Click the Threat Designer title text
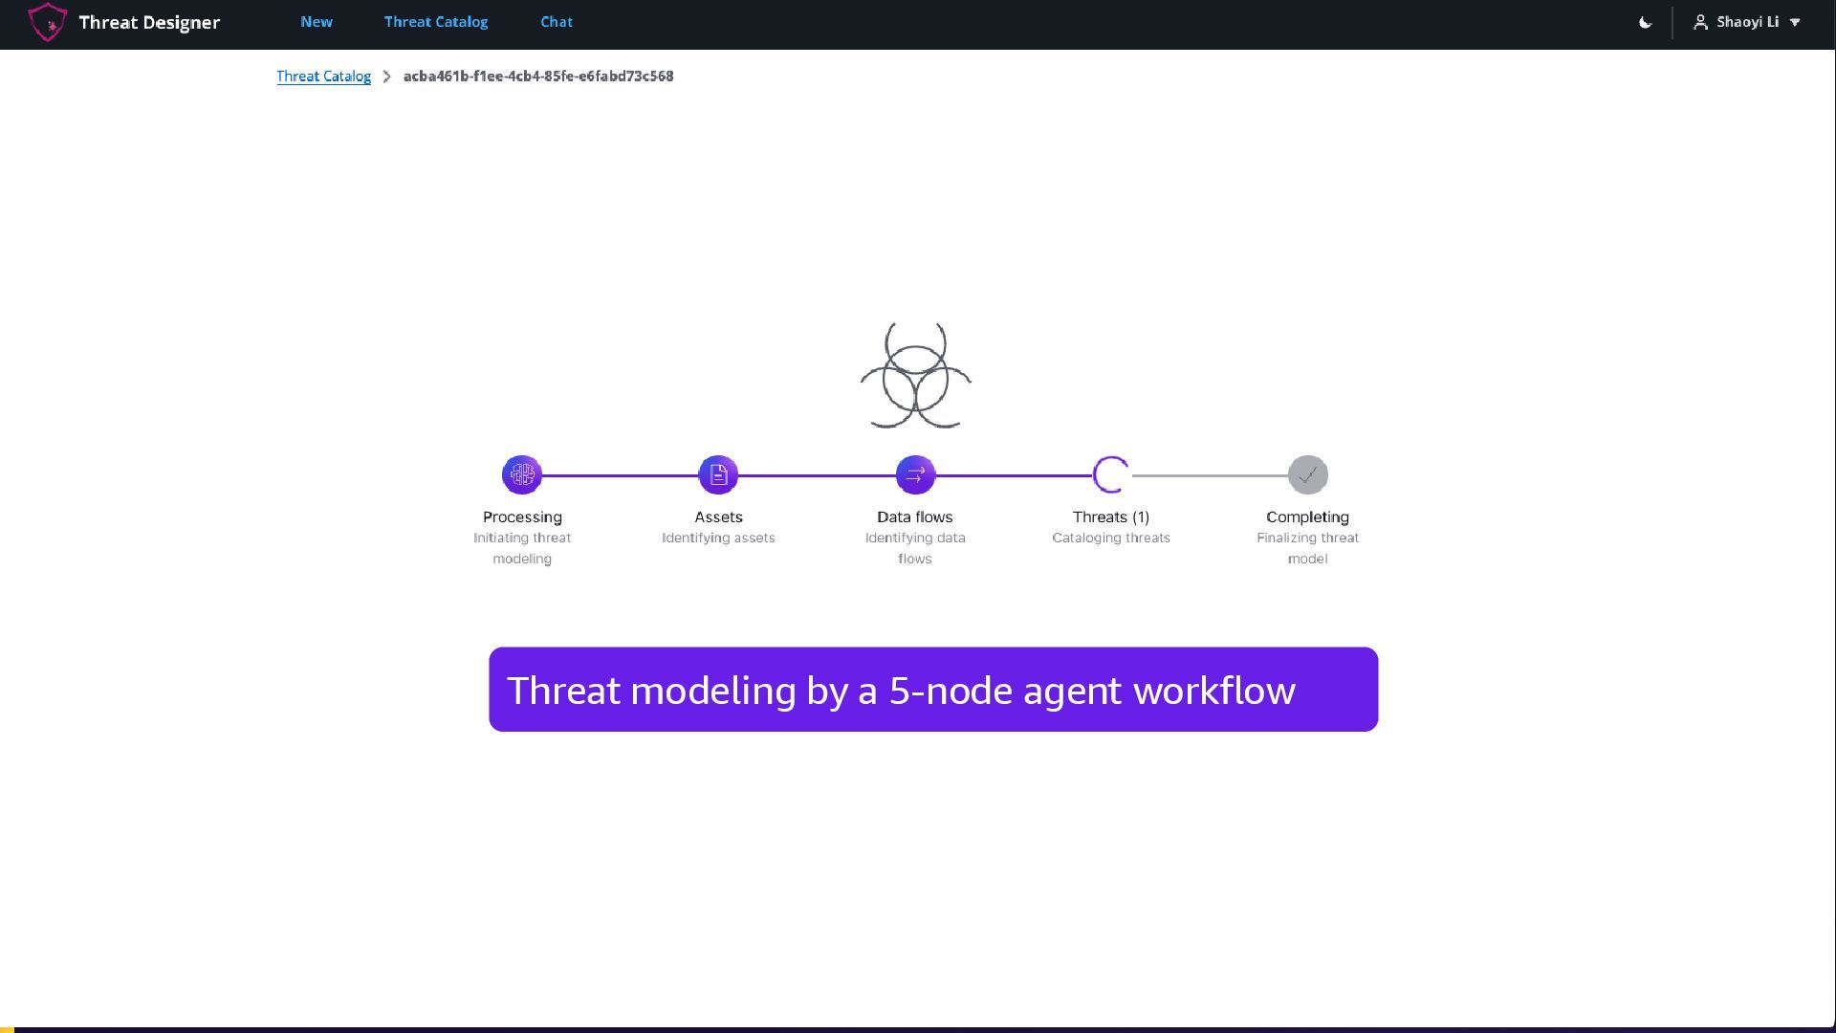The height and width of the screenshot is (1033, 1836). 149,22
